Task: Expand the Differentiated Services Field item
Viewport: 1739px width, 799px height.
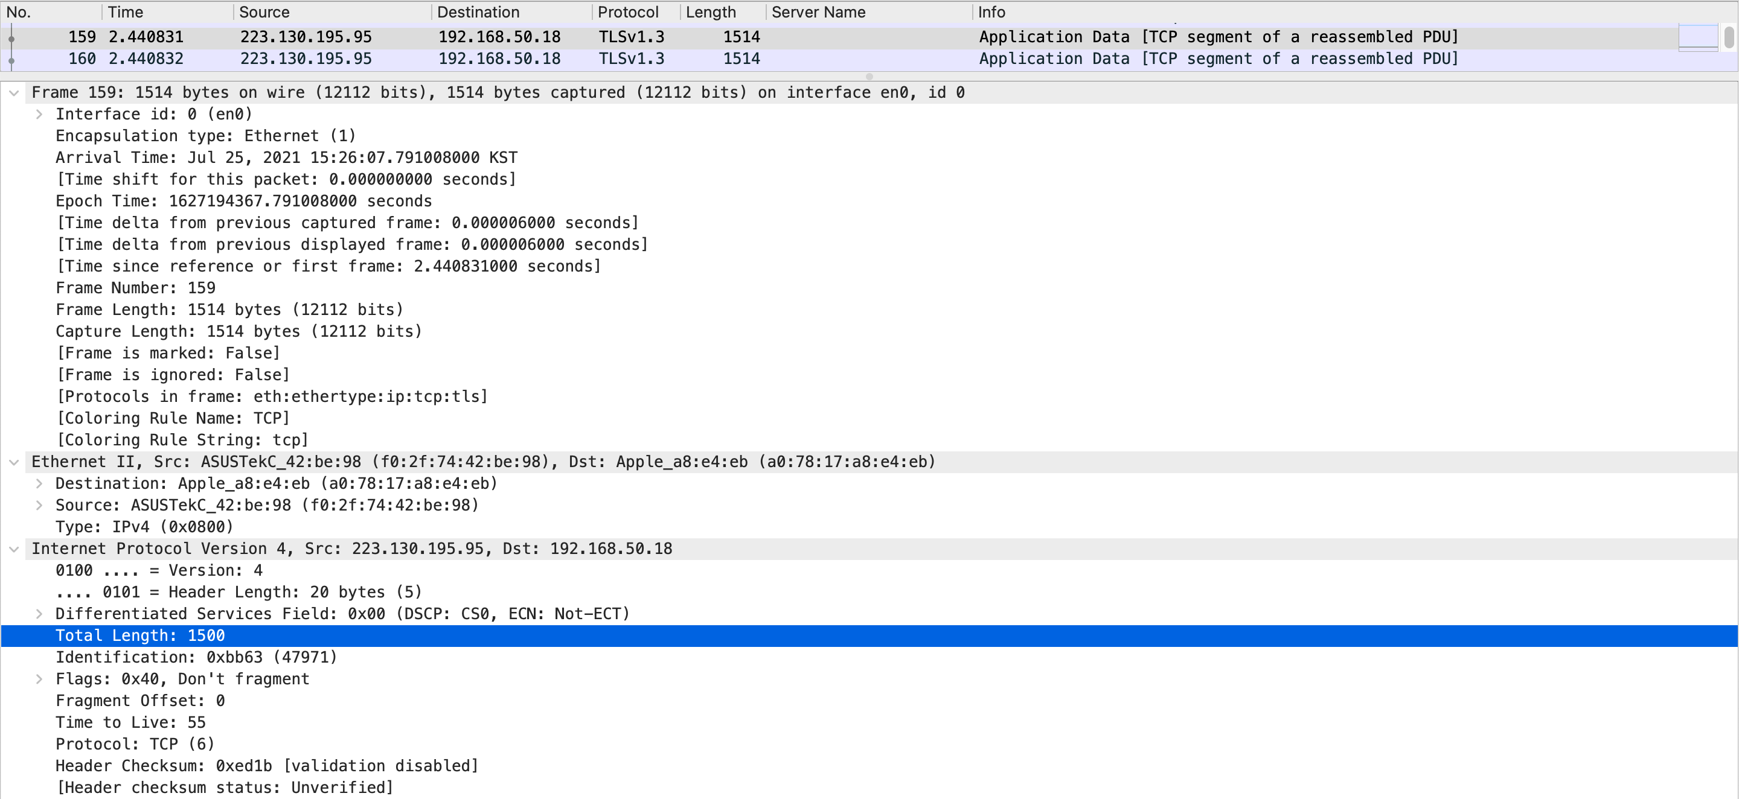Action: pyautogui.click(x=39, y=614)
